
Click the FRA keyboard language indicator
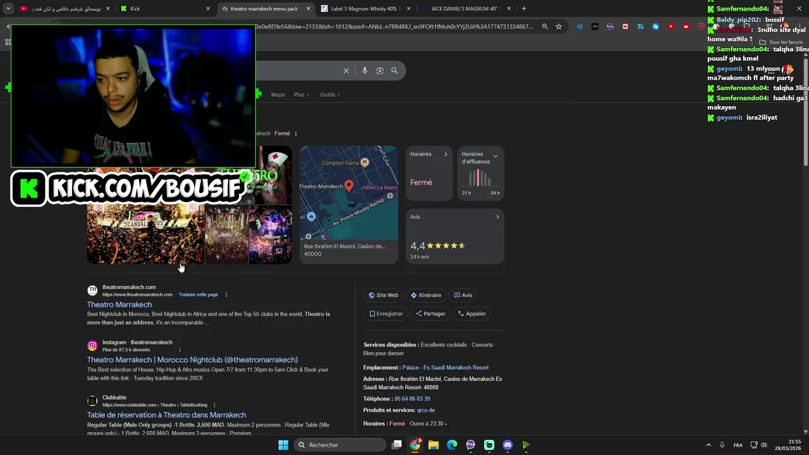(738, 445)
